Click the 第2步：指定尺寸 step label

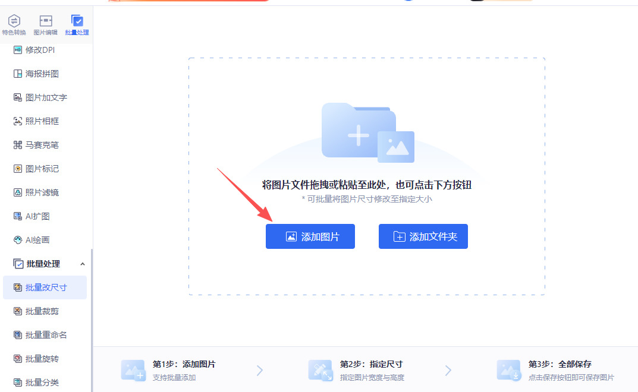[x=371, y=364]
